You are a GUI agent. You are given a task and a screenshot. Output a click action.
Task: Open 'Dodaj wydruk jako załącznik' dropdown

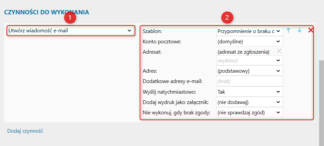(249, 102)
